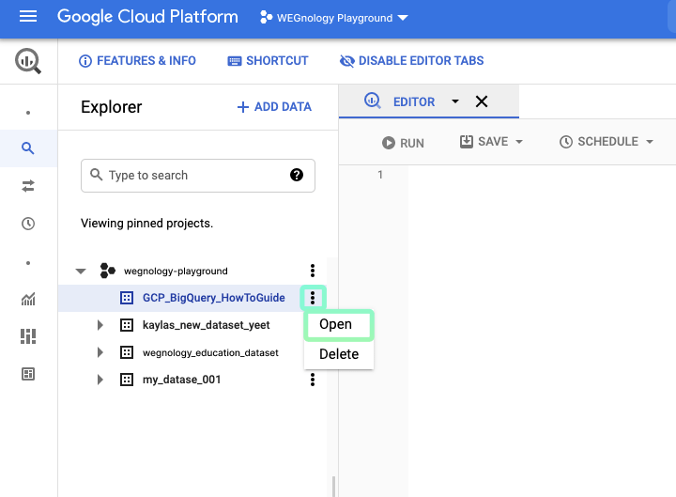Click the search help question mark icon
The image size is (676, 497).
(296, 175)
